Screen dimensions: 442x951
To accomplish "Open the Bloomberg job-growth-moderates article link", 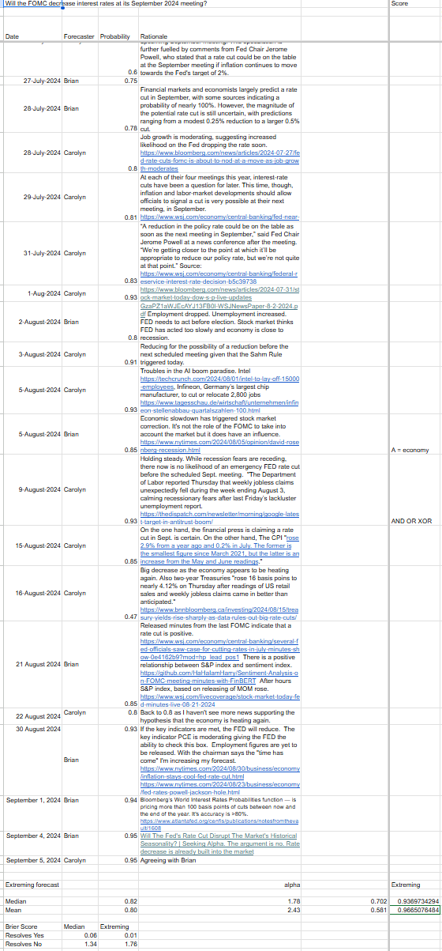I will point(219,160).
